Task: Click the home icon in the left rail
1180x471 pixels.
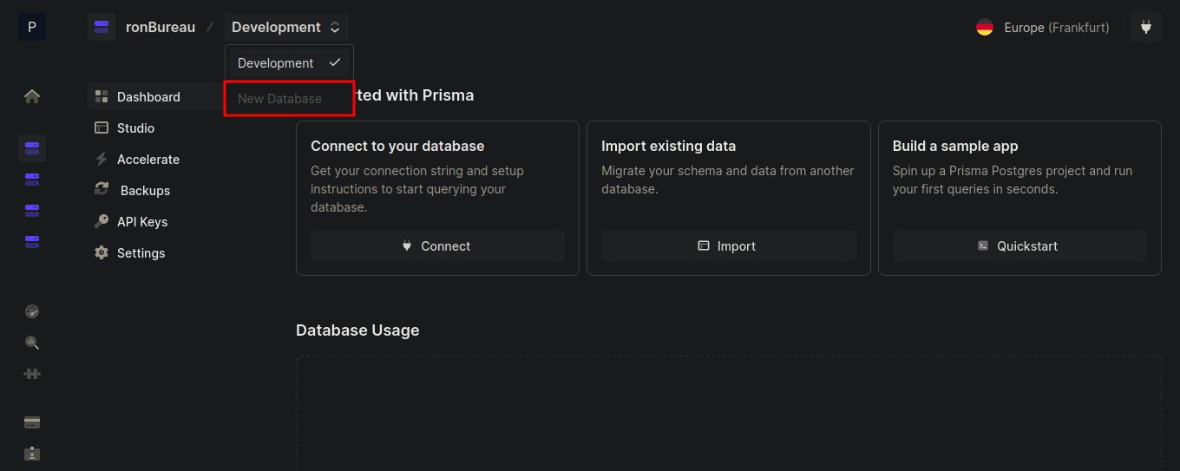Action: (32, 96)
